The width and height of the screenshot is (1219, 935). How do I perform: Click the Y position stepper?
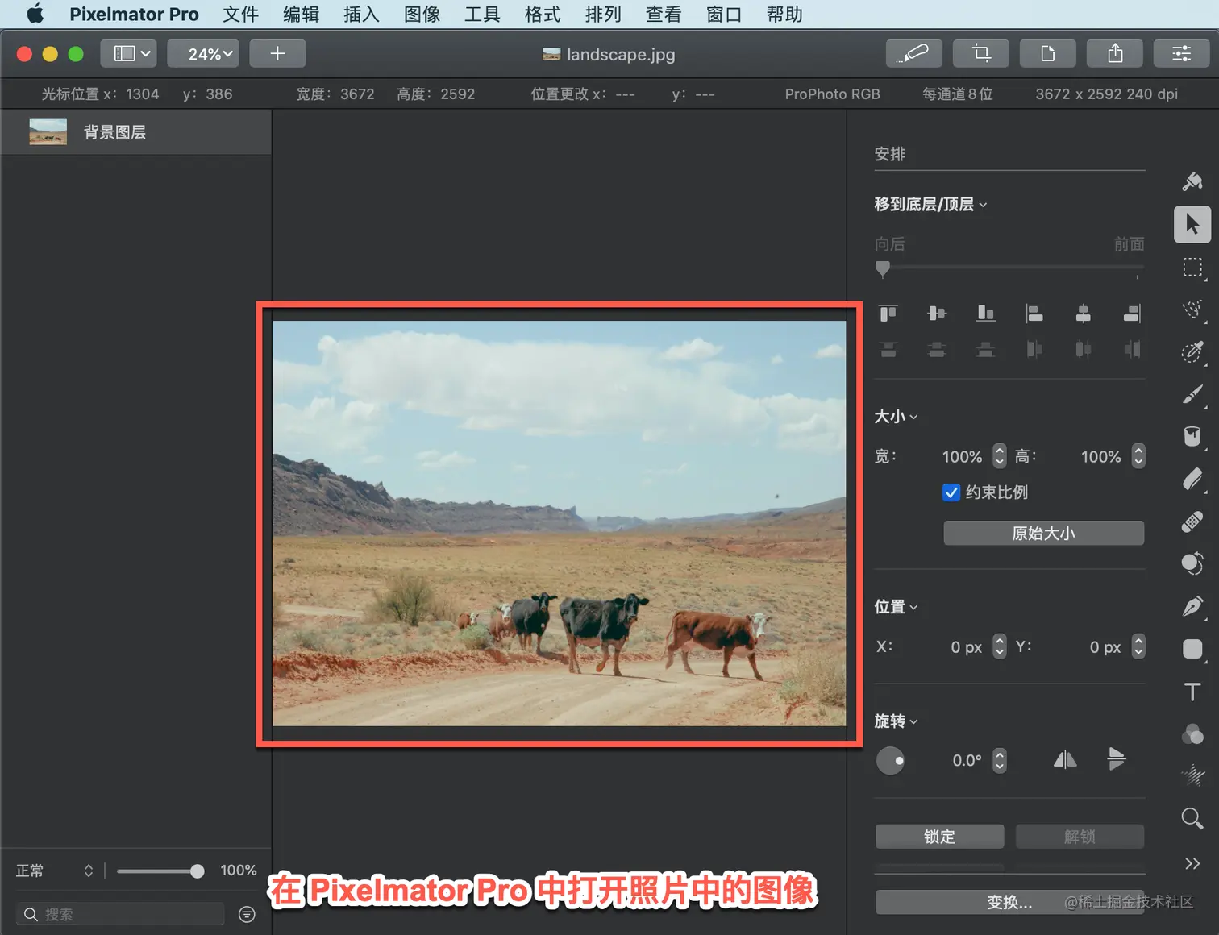[1138, 646]
